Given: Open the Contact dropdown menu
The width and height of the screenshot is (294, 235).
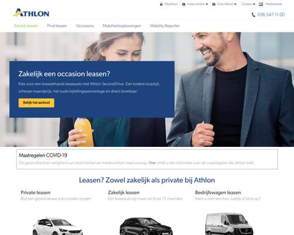Looking at the screenshot, I should point(248,4).
